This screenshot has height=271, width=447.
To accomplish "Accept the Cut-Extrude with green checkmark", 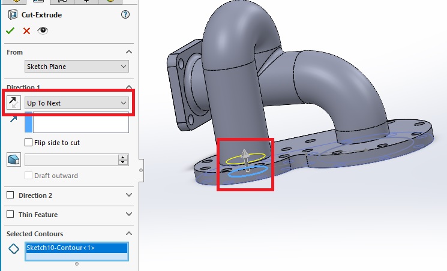I will [x=10, y=31].
